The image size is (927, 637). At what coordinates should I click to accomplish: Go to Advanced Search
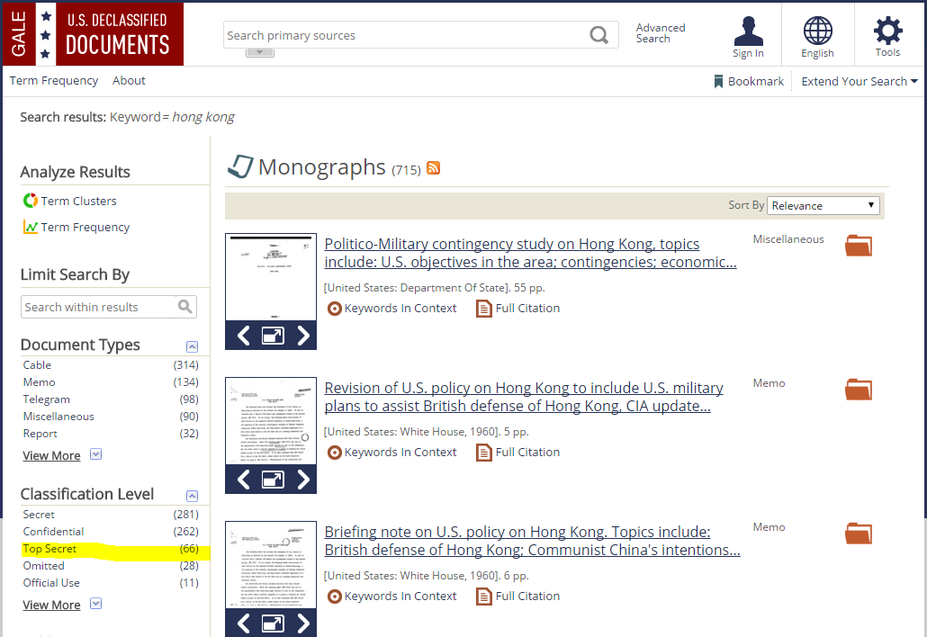click(661, 33)
